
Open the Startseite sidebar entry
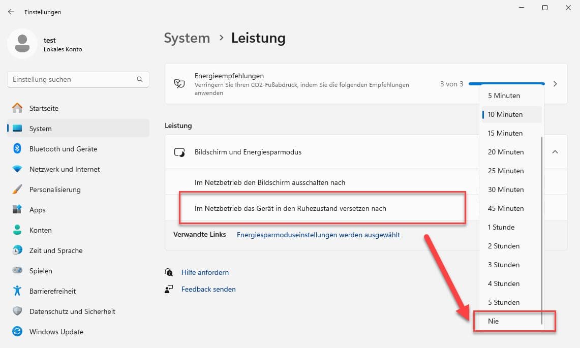click(45, 108)
